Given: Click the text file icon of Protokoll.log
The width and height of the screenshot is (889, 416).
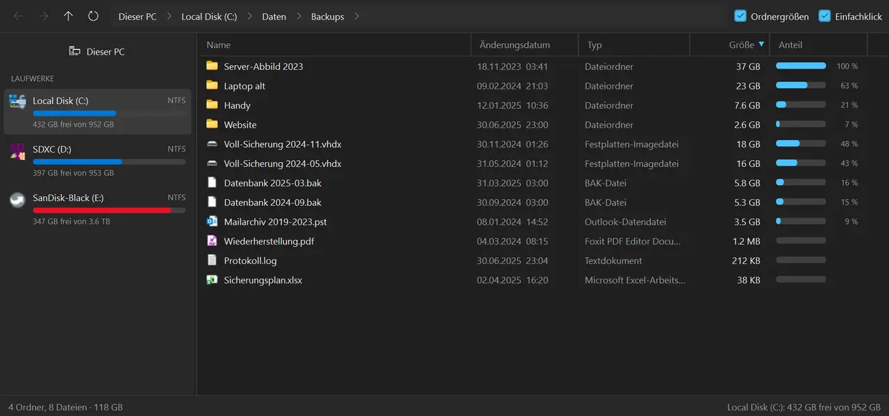Looking at the screenshot, I should tap(212, 261).
